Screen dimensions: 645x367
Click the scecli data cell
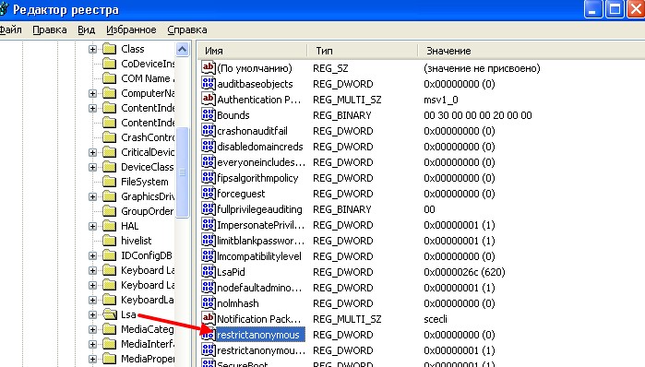(x=436, y=319)
